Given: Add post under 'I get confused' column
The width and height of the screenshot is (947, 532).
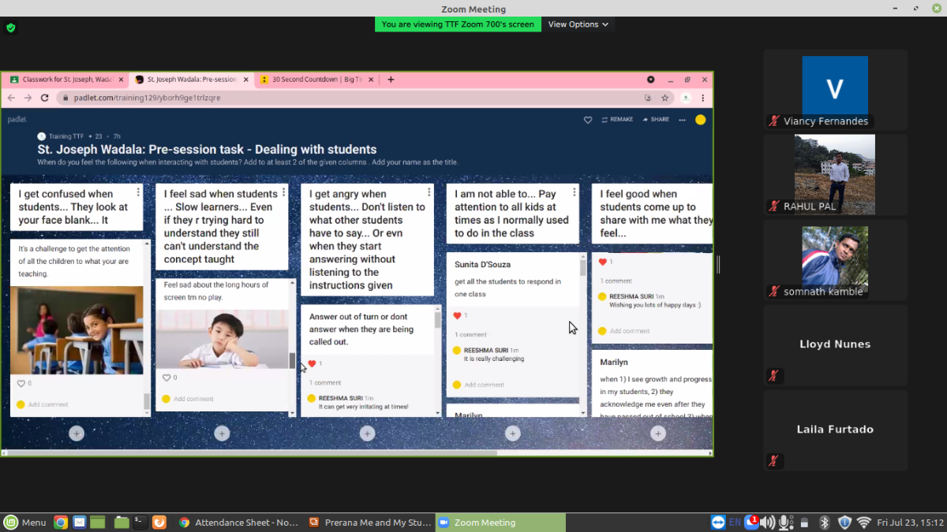Looking at the screenshot, I should point(77,433).
